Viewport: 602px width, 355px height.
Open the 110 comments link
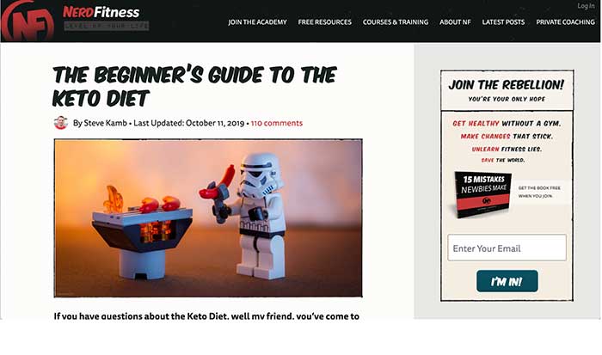point(277,123)
